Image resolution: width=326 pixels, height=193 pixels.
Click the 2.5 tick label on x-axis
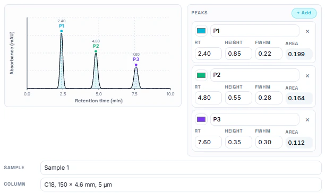[63, 94]
